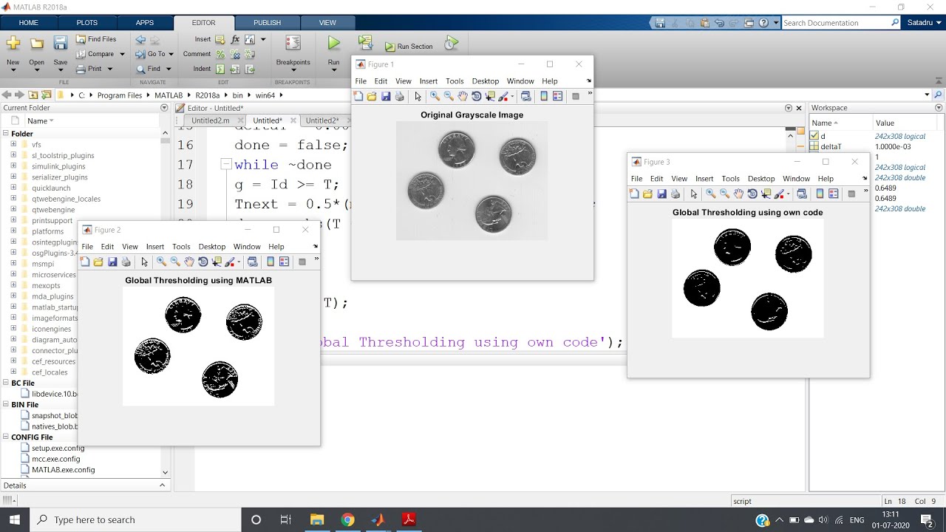Click back arrow in folder address bar
Screen dimensions: 946x532
(7, 95)
